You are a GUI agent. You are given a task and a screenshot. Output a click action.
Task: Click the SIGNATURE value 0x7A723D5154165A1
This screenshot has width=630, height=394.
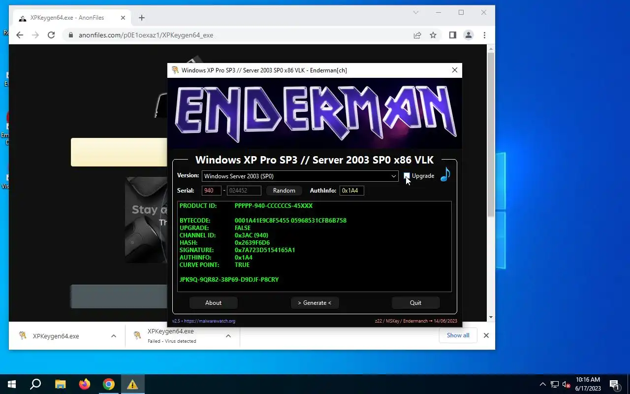(x=265, y=250)
